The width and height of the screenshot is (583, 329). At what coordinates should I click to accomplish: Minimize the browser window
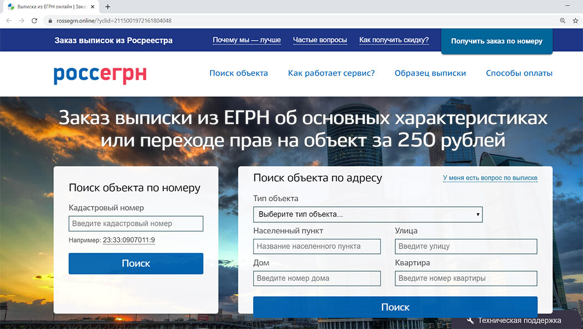tap(567, 6)
